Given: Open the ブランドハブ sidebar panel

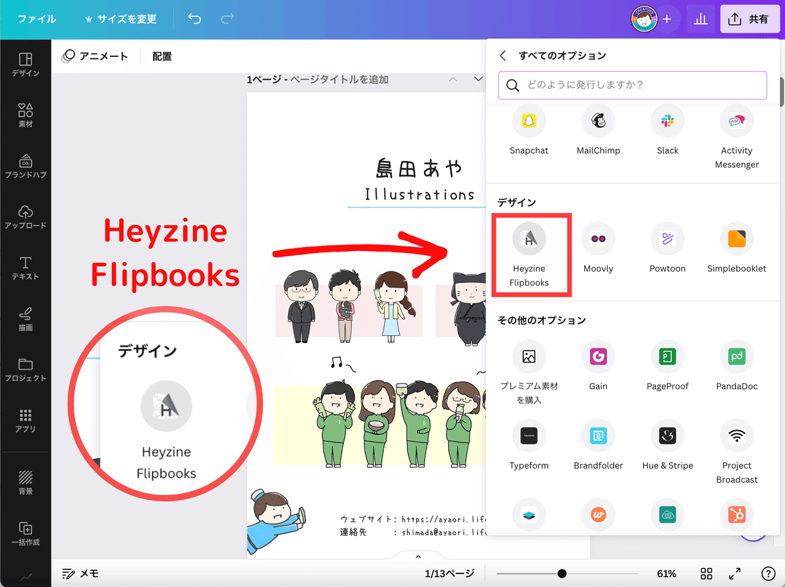Looking at the screenshot, I should coord(26,167).
